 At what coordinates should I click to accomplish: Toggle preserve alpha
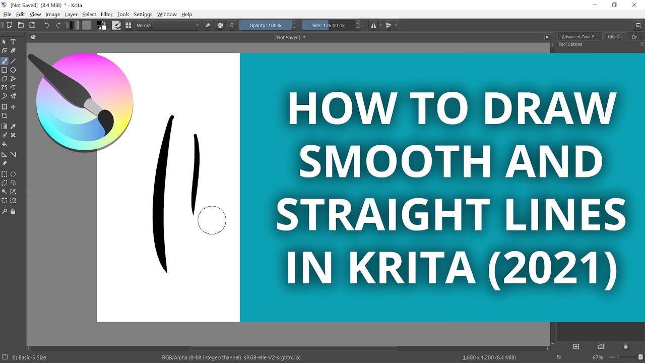coord(220,25)
